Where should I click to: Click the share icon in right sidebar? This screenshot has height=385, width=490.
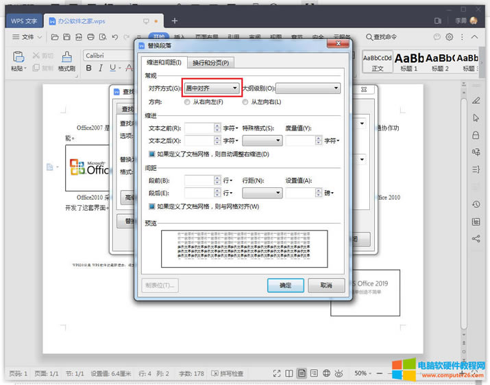click(x=476, y=239)
